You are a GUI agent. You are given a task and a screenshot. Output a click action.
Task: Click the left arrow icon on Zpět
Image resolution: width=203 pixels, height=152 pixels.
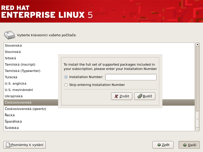pos(159,145)
